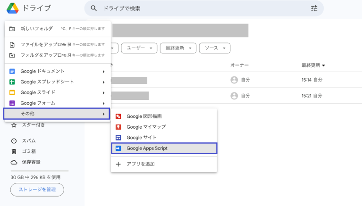The height and width of the screenshot is (206, 362).
Task: Select Google スライド menu entry
Action: pos(58,92)
